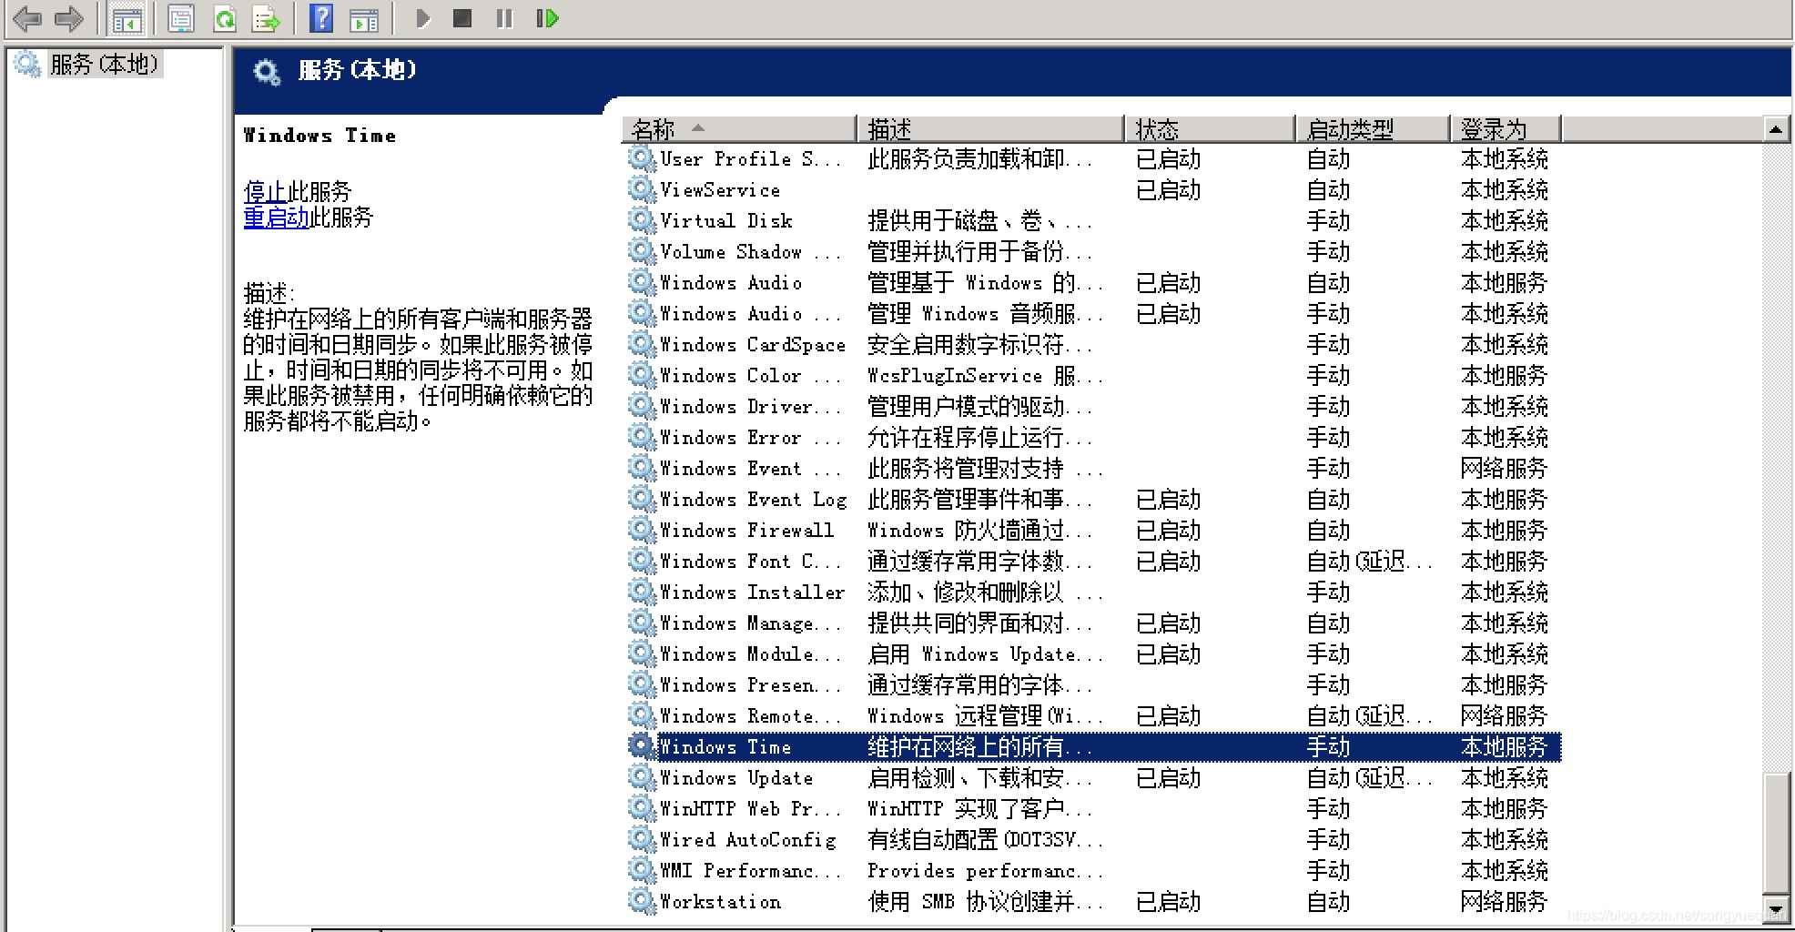The image size is (1795, 932).
Task: Select the Wired AutoConfig service name
Action: pyautogui.click(x=747, y=839)
